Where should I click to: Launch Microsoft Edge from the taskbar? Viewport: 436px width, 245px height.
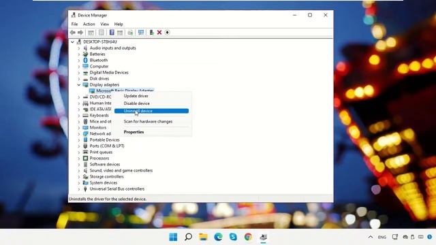click(x=218, y=237)
